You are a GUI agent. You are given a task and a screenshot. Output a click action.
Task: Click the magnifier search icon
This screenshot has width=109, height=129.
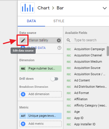pos(68,40)
